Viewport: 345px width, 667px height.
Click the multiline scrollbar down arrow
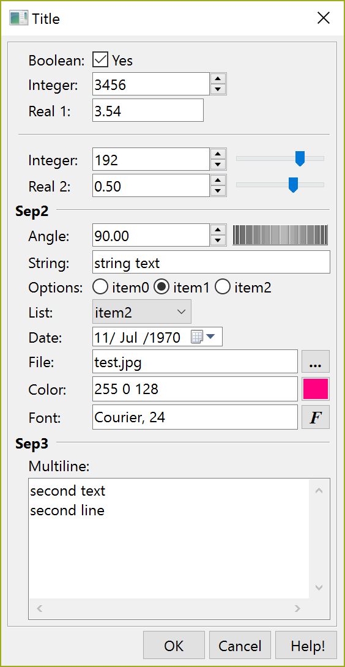319,588
